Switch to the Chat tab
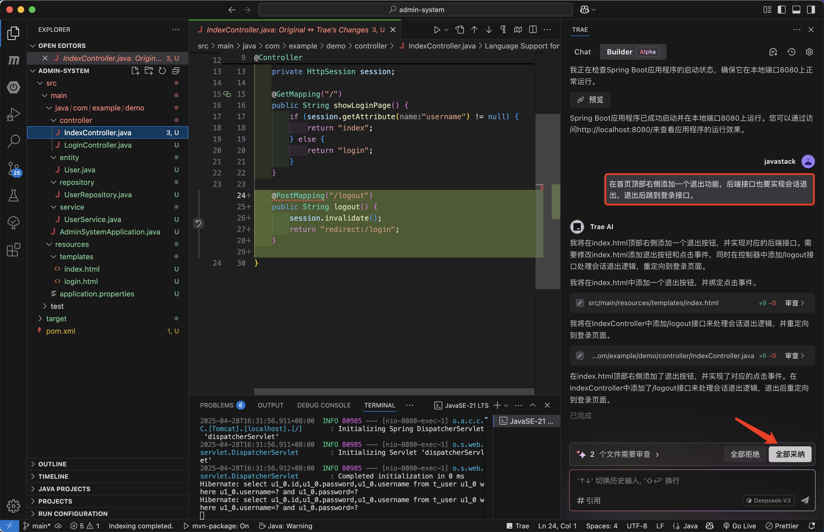The image size is (824, 532). pyautogui.click(x=582, y=52)
